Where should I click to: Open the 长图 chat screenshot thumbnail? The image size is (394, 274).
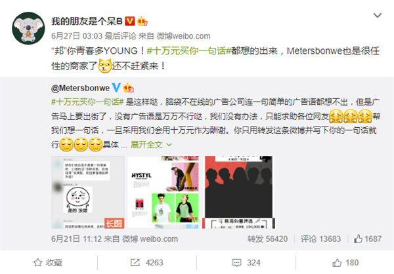[88, 192]
